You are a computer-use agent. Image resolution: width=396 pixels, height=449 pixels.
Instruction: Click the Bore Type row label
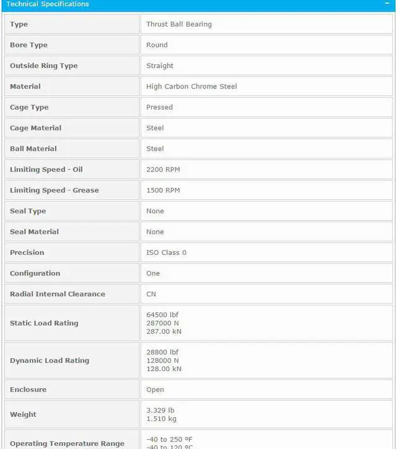[28, 45]
